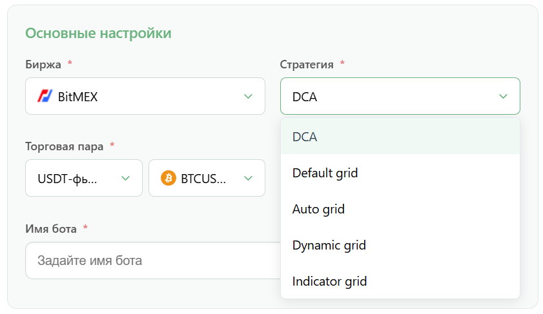This screenshot has height=314, width=543.
Task: Click the Стратегия field label
Action: coord(307,64)
